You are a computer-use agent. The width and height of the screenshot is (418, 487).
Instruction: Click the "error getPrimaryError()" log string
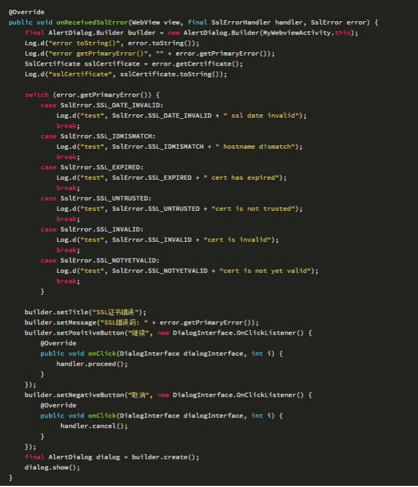(98, 53)
